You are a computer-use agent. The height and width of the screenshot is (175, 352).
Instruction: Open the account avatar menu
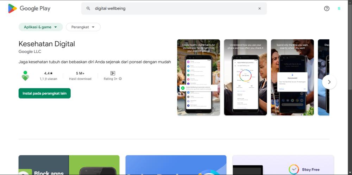tap(339, 8)
